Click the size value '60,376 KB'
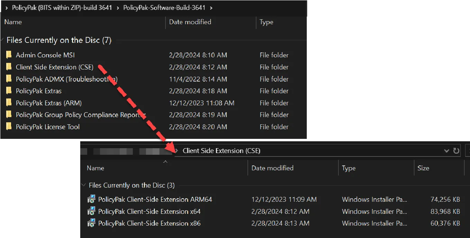Image resolution: width=470 pixels, height=238 pixels. coord(445,223)
